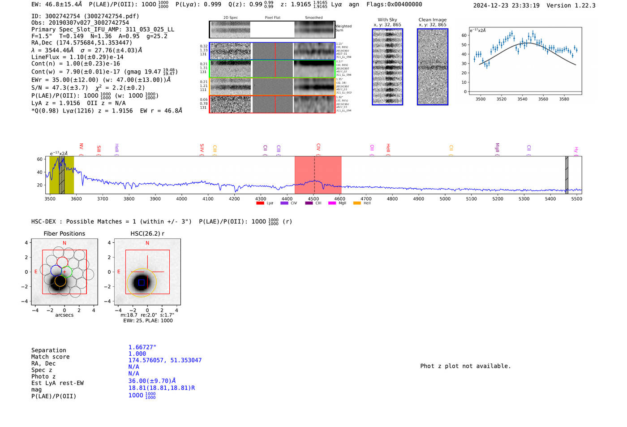Click the 'EWr: 25, PLAE: 1000' caption
Screen dimensions: 627x427
point(148,320)
